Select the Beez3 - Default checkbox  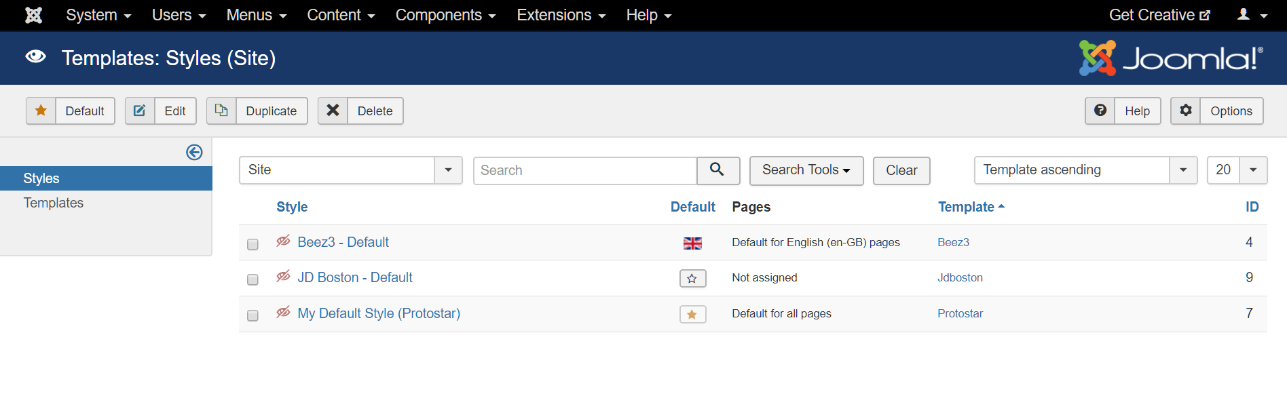click(253, 244)
